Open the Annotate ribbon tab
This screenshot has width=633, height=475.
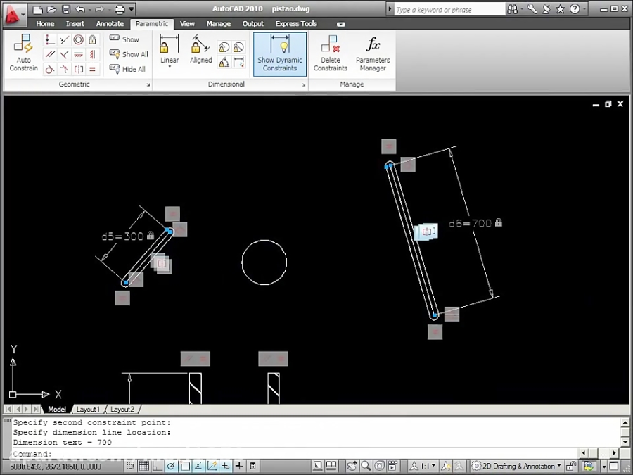[110, 23]
